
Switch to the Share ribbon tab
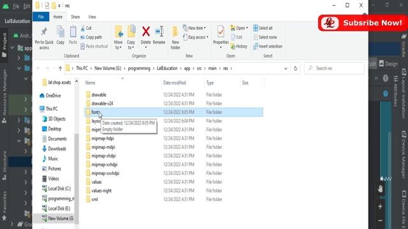coord(75,17)
